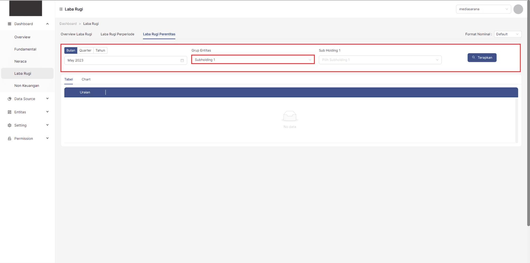Switch to Laba Rugi Perperiode tab
This screenshot has height=263, width=530.
click(x=117, y=34)
